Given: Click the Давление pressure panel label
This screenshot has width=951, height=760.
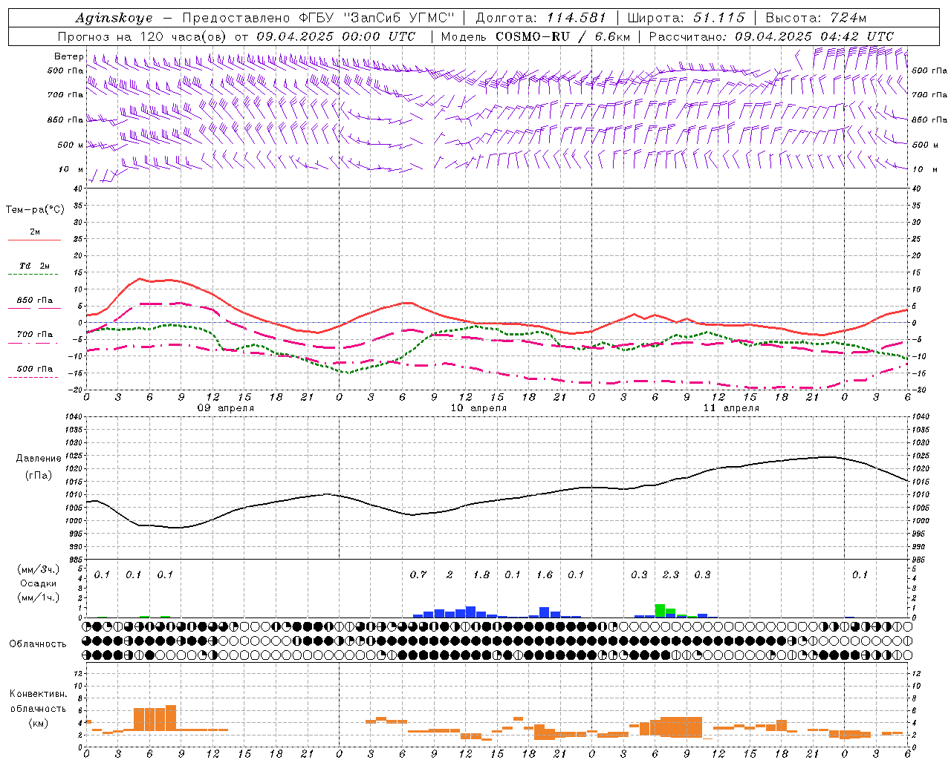Looking at the screenshot, I should point(39,459).
